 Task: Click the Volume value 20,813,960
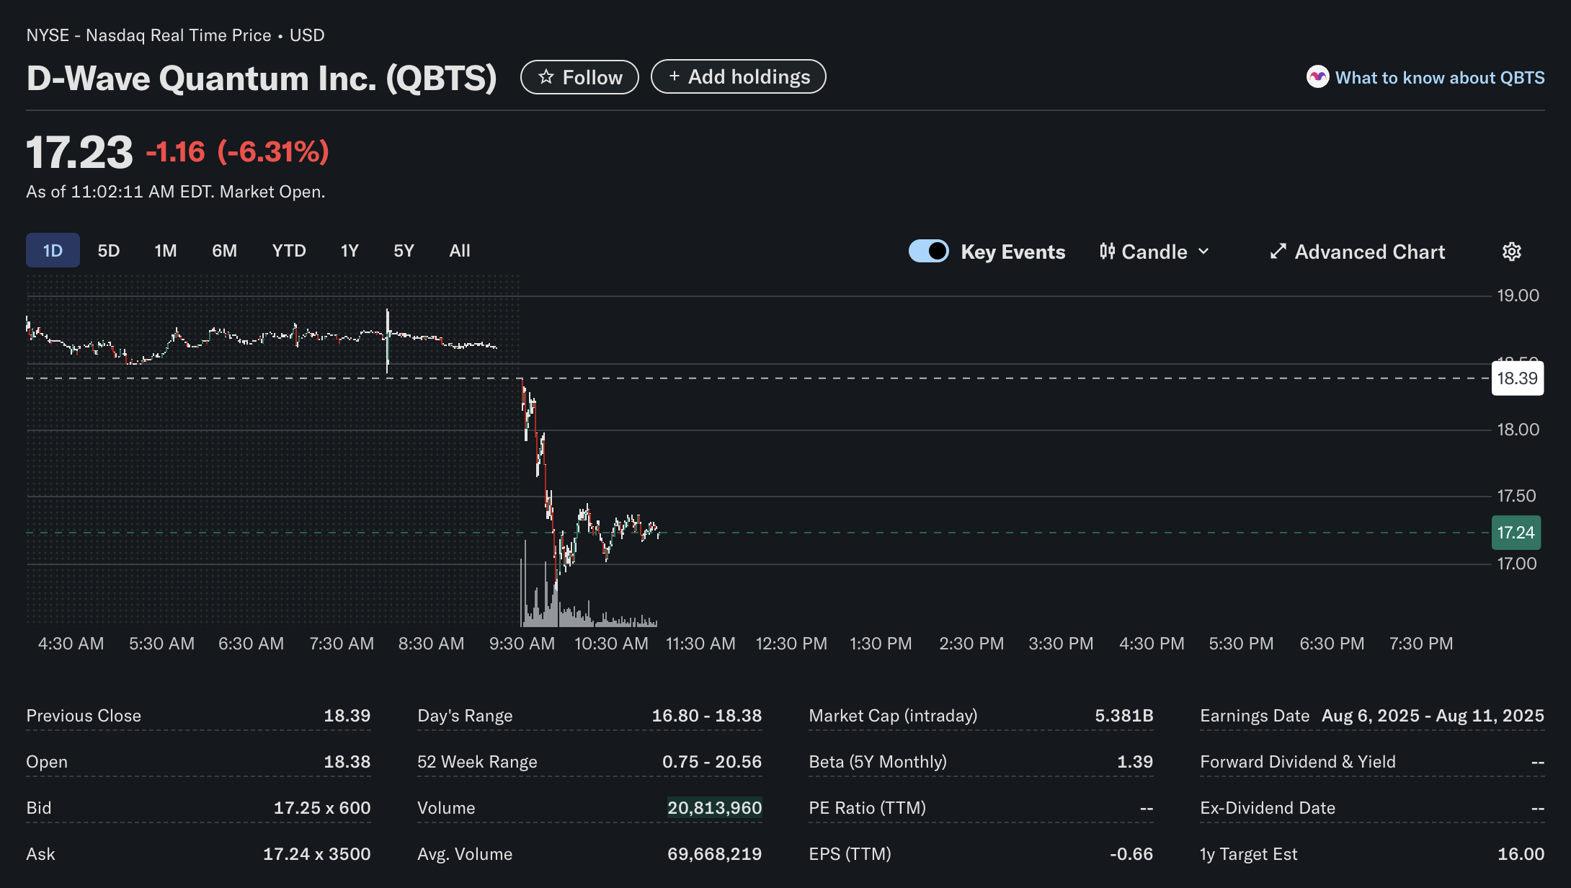(714, 808)
